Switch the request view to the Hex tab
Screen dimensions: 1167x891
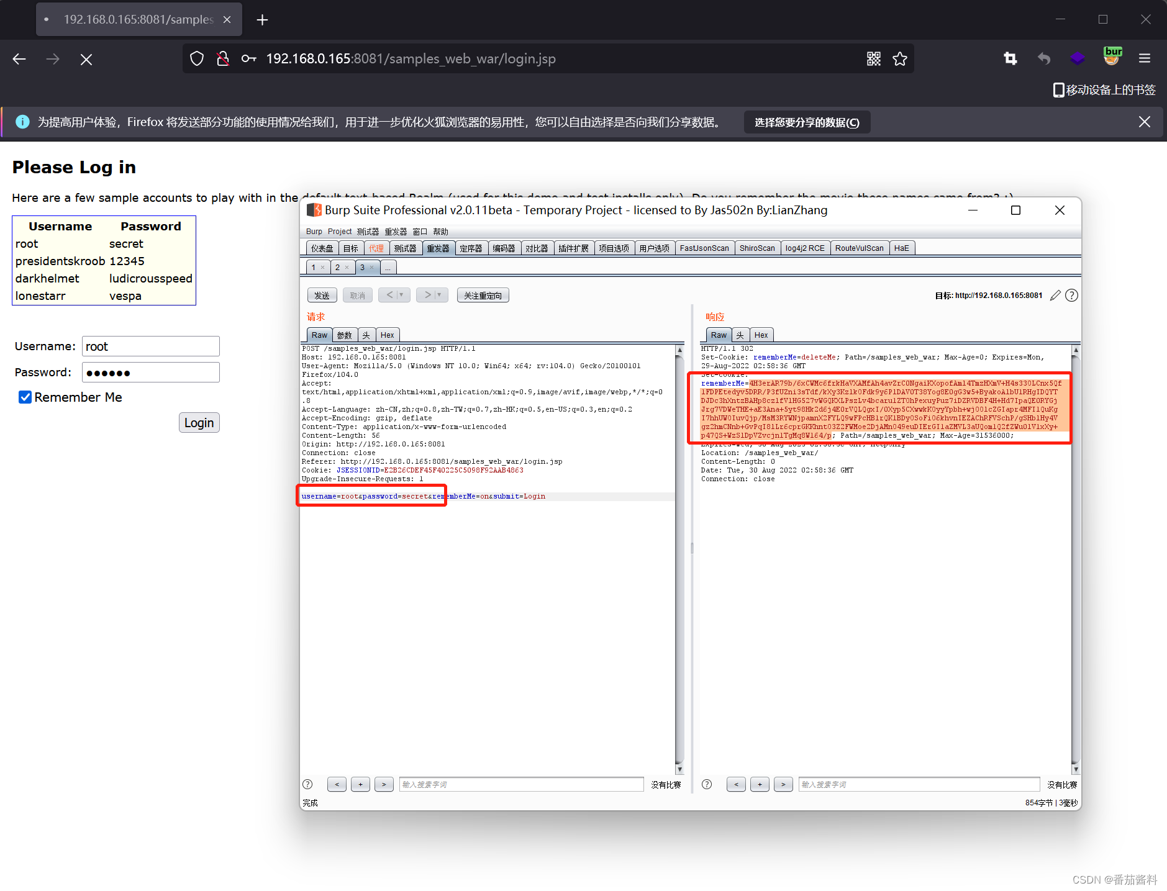(x=387, y=335)
